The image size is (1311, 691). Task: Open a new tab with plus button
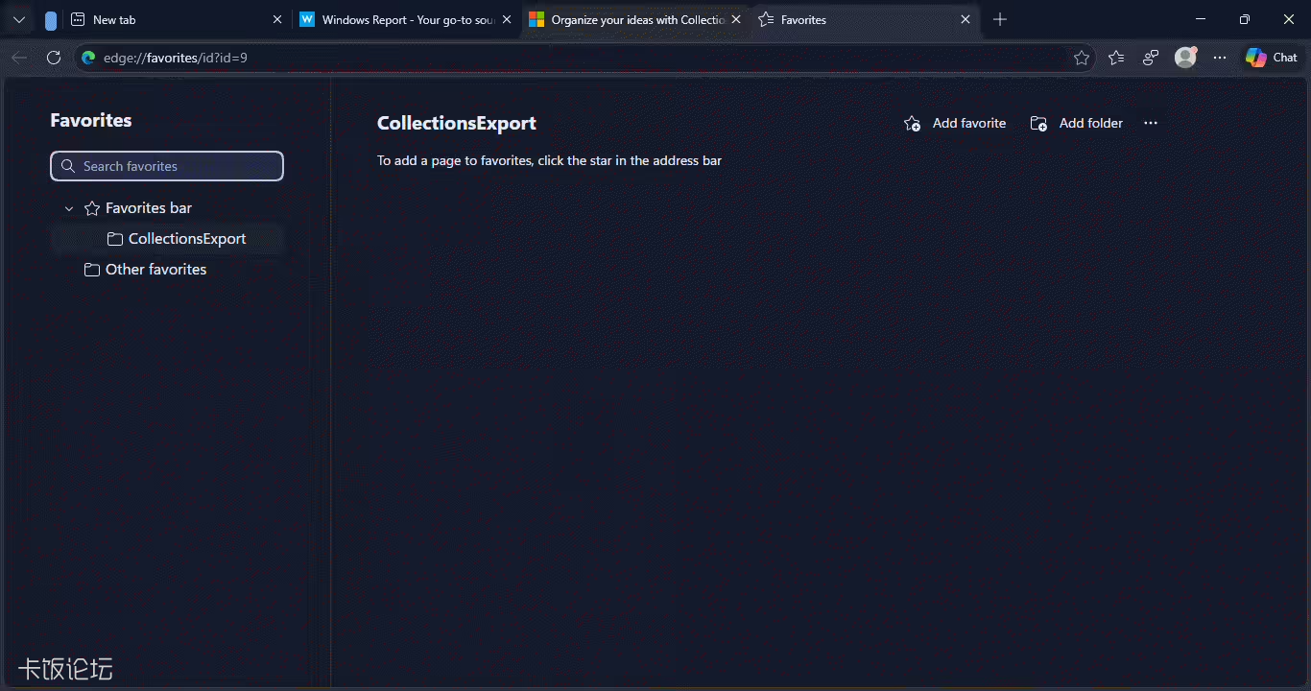(1000, 19)
